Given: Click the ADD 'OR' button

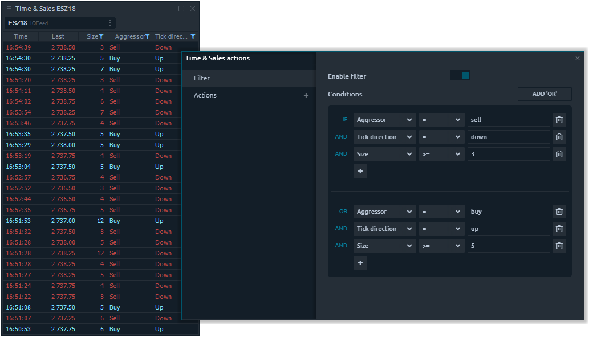Looking at the screenshot, I should (x=544, y=94).
